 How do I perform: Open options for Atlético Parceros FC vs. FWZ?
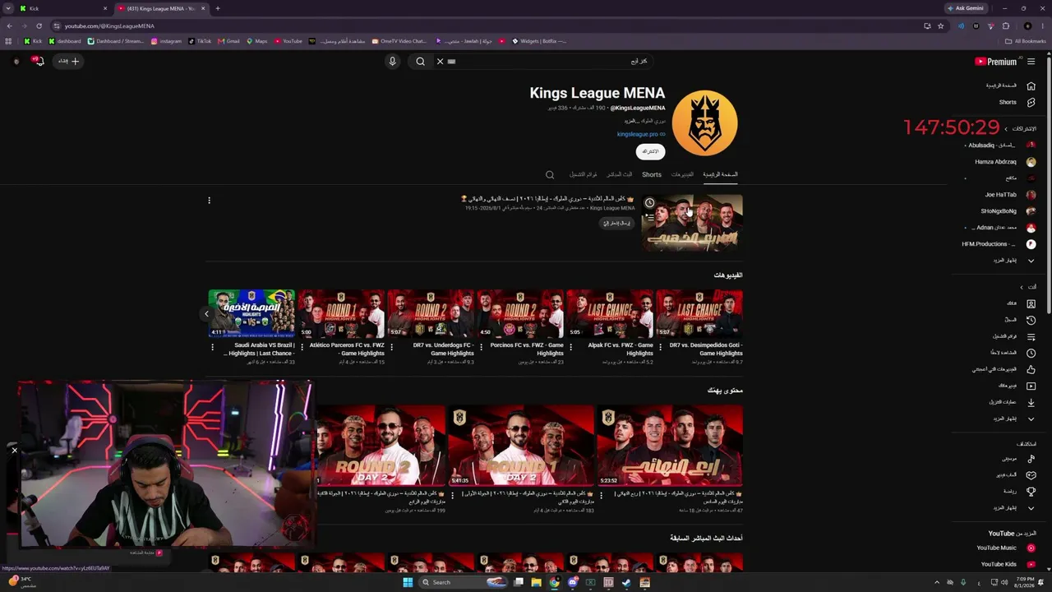tap(302, 348)
